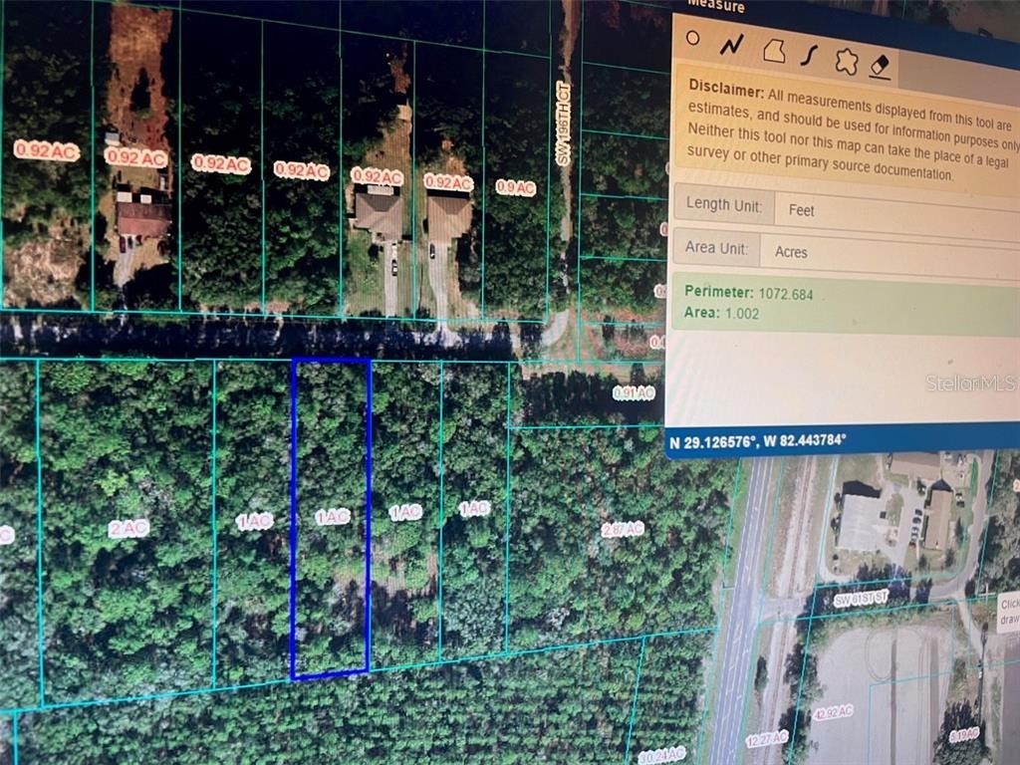Viewport: 1020px width, 765px height.
Task: Click the Perimeter and Area results readout
Action: tap(749, 305)
